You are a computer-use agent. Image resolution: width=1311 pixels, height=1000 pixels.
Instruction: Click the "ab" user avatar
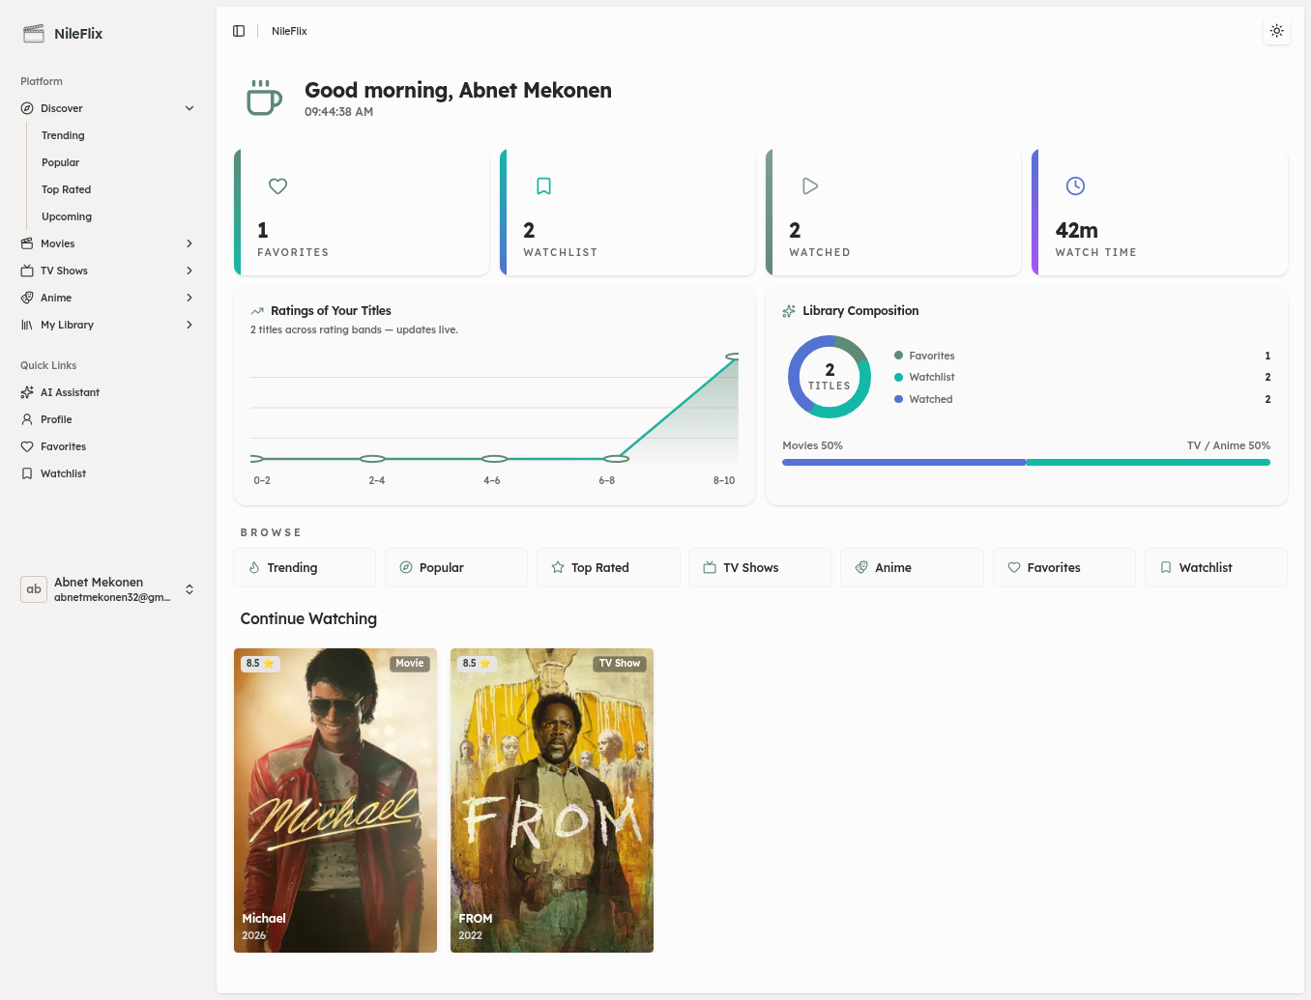[x=34, y=589]
